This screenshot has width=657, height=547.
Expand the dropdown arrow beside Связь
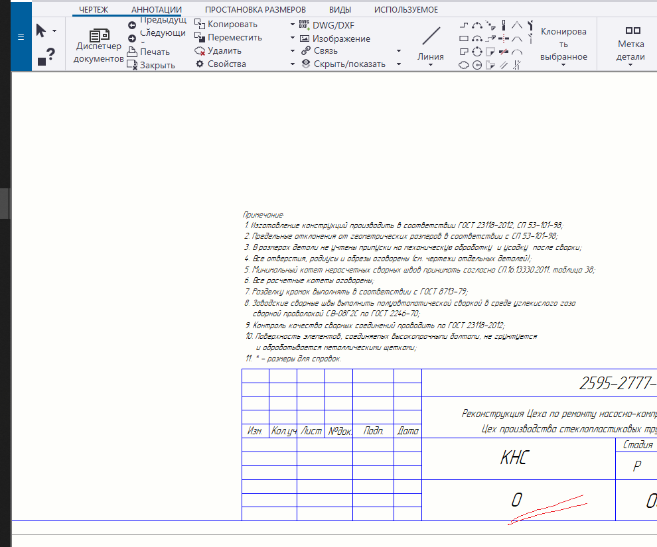(x=399, y=51)
